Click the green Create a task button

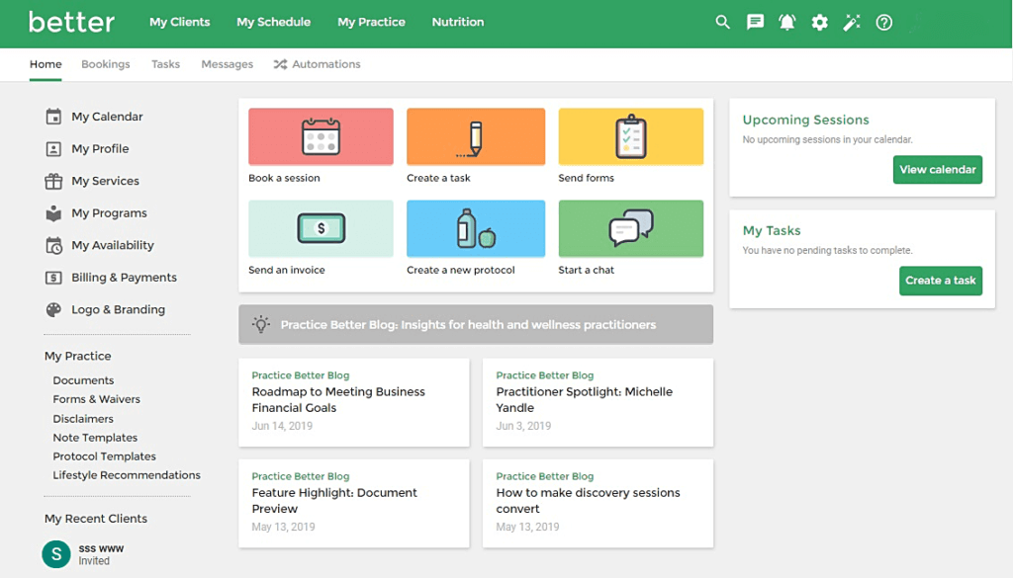[x=941, y=281]
